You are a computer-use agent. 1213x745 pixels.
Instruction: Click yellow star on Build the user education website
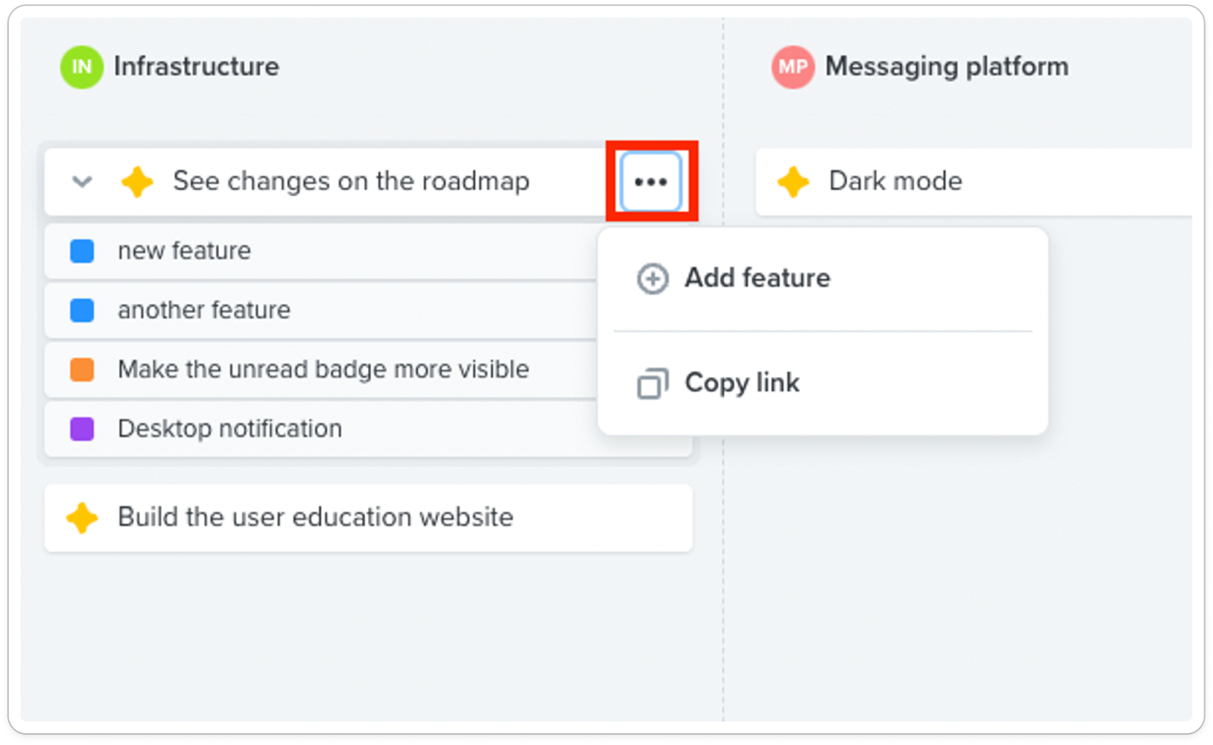(82, 518)
